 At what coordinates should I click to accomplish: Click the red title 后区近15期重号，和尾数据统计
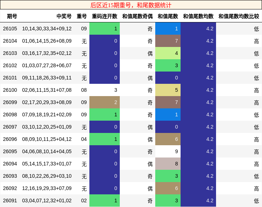[131, 5]
